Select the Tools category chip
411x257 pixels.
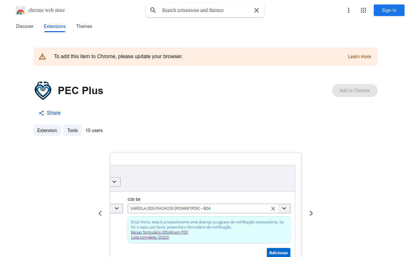[73, 130]
